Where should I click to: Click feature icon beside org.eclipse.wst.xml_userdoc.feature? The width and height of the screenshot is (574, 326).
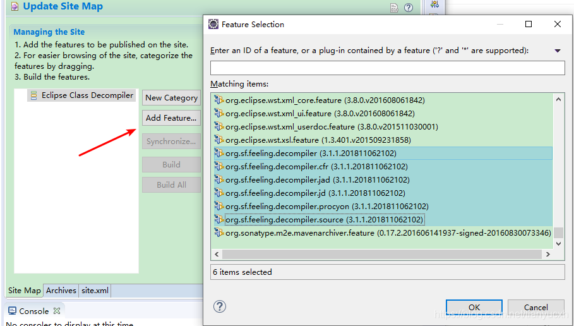pos(219,126)
